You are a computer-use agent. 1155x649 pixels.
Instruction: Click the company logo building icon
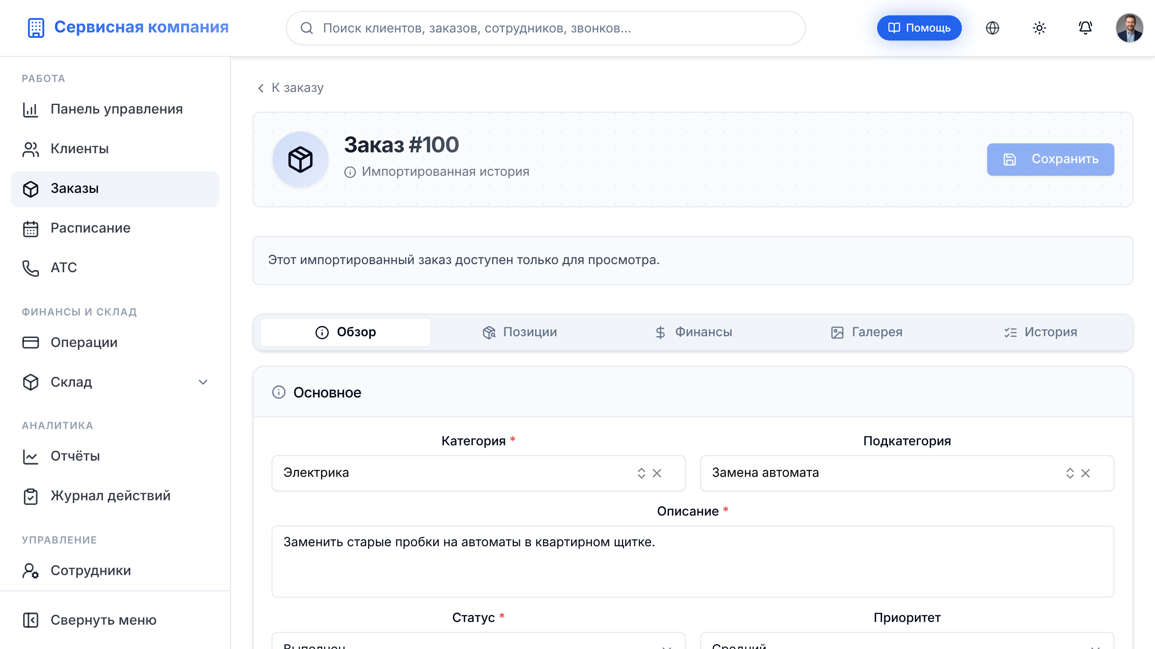36,28
